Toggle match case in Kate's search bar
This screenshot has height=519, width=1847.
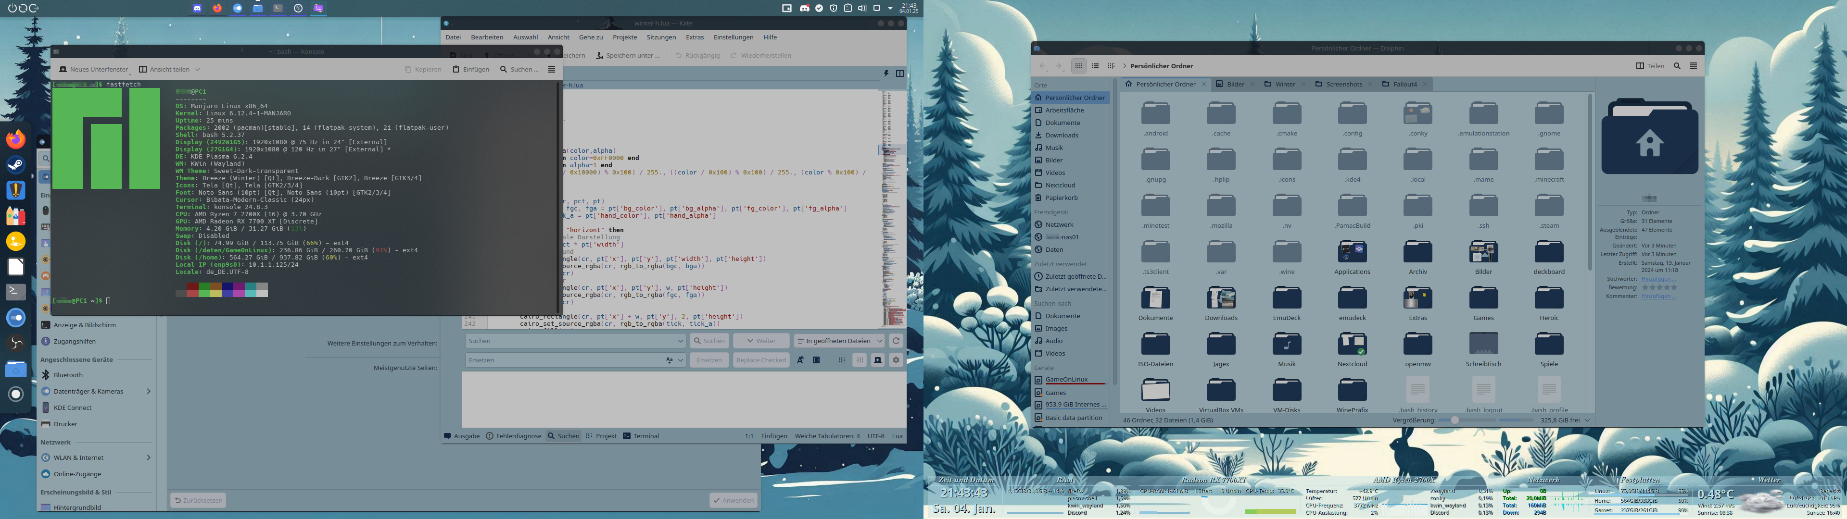coord(799,360)
